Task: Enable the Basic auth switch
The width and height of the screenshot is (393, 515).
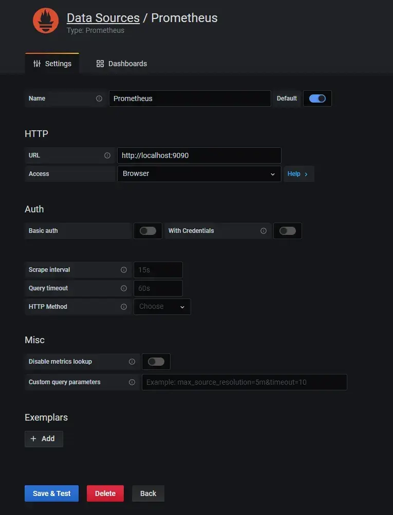Action: coord(148,231)
